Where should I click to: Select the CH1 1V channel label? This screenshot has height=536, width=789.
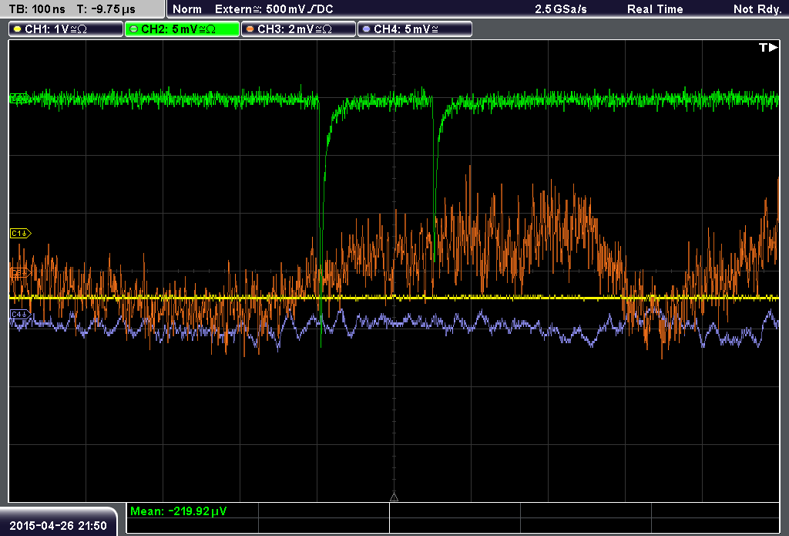coord(66,29)
